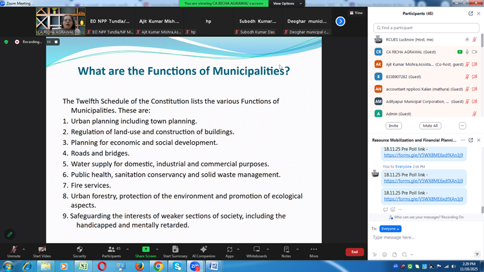Click the Invite button
The width and height of the screenshot is (484, 272).
tap(393, 126)
